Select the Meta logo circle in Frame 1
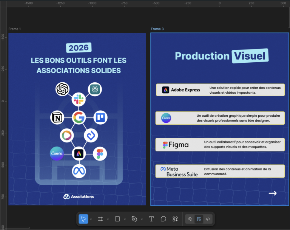The width and height of the screenshot is (290, 230). coord(79,171)
